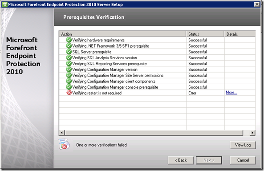This screenshot has width=264, height=171.
Task: Click the disabled Next button
Action: click(x=209, y=160)
